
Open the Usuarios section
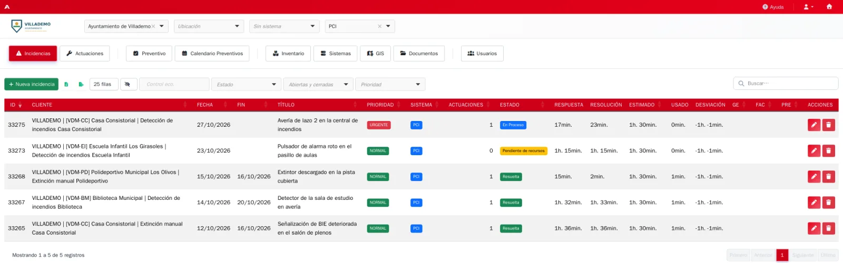coord(482,54)
